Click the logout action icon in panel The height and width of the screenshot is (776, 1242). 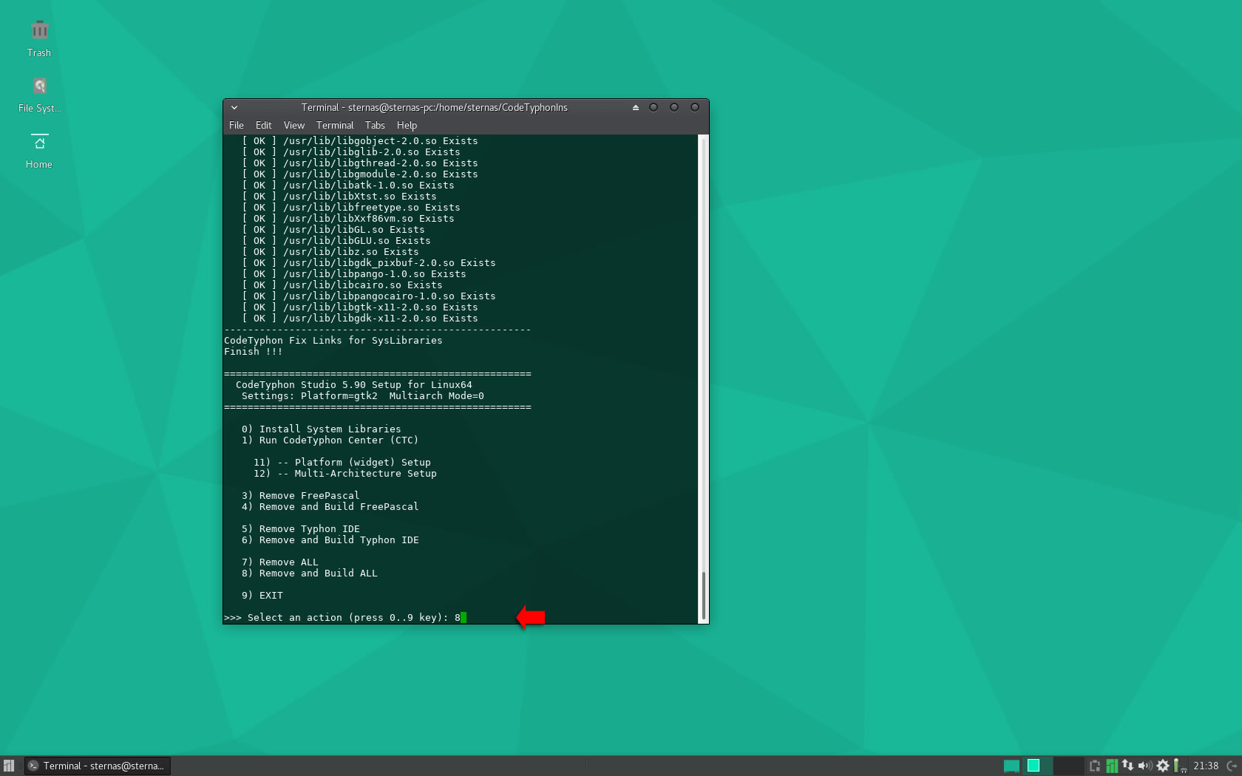(x=1232, y=766)
